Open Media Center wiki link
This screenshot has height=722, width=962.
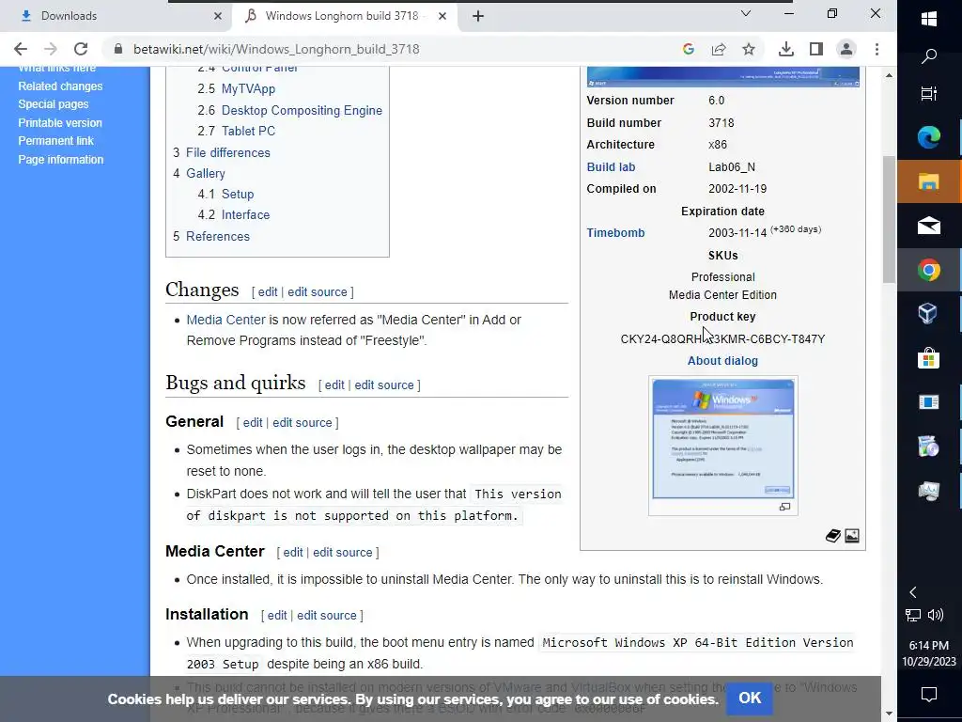(225, 320)
